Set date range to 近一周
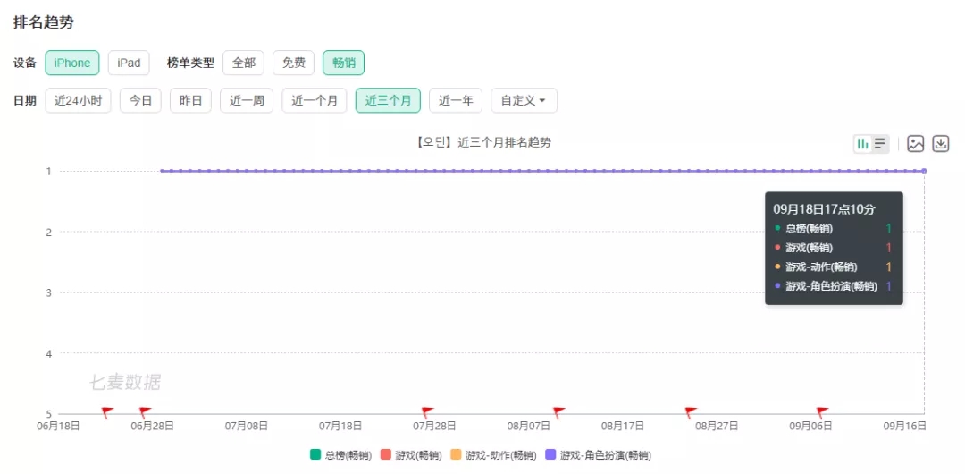 (x=247, y=101)
